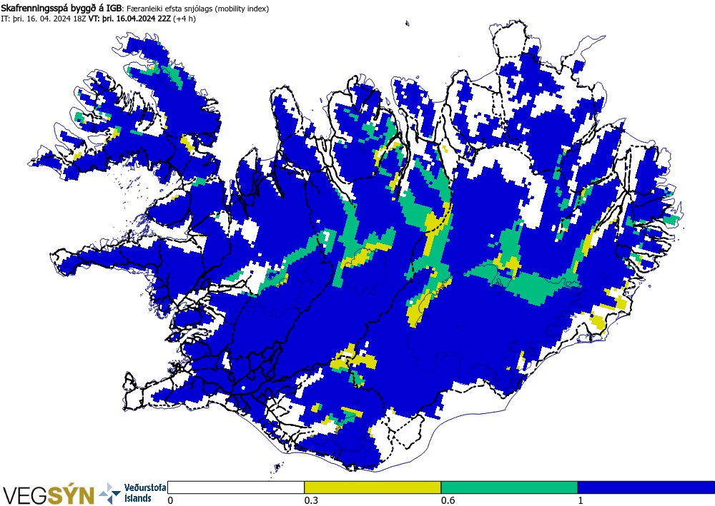Viewport: 715px width, 506px height.
Task: Click the legend value "0"
Action: click(171, 500)
